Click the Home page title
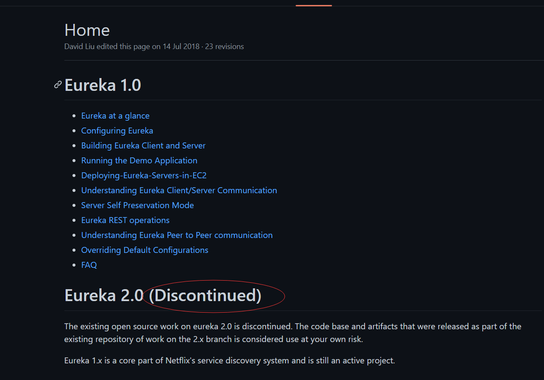 87,30
